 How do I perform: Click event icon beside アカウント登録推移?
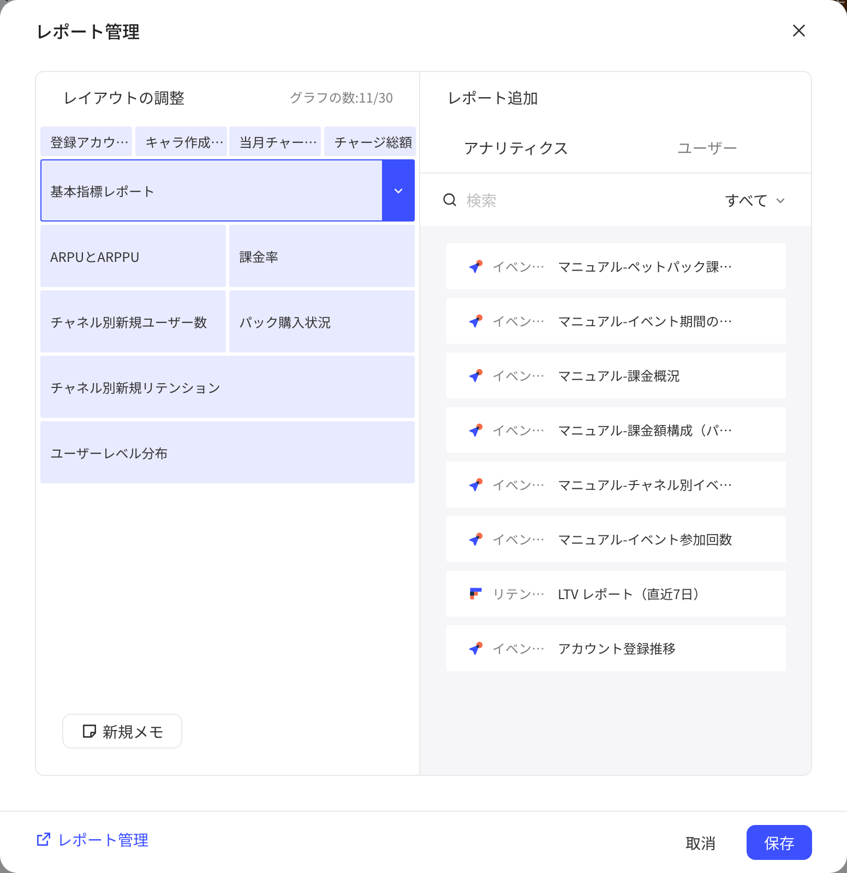(x=476, y=649)
